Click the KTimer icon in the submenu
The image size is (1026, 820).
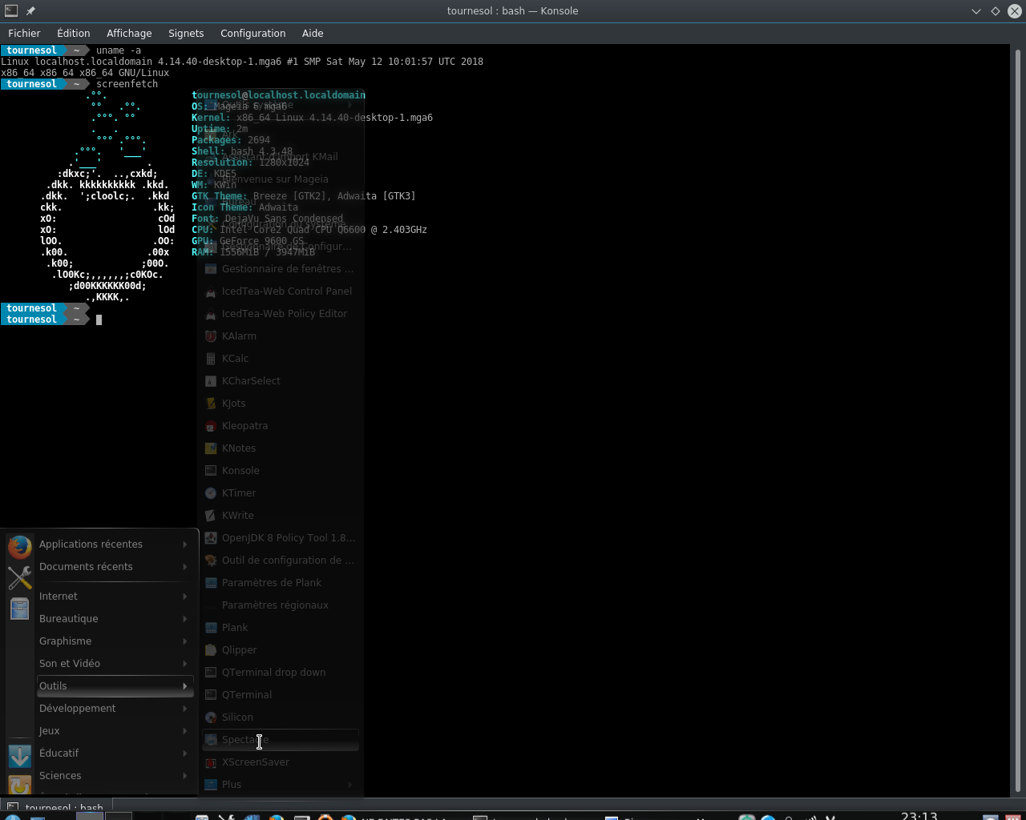(211, 493)
